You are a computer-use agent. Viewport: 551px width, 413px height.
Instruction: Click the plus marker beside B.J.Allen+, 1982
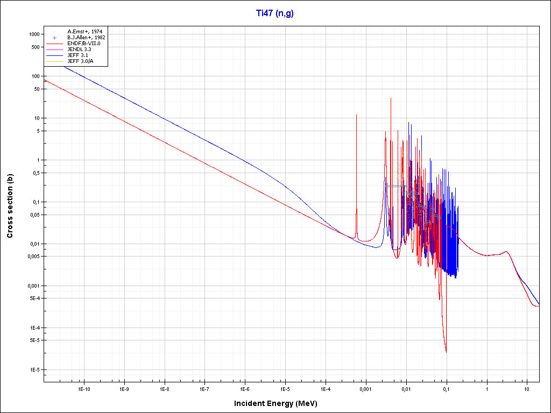click(55, 38)
